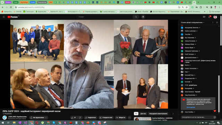
Task: Open taskbar clock showing 11:06
Action: [212, 123]
